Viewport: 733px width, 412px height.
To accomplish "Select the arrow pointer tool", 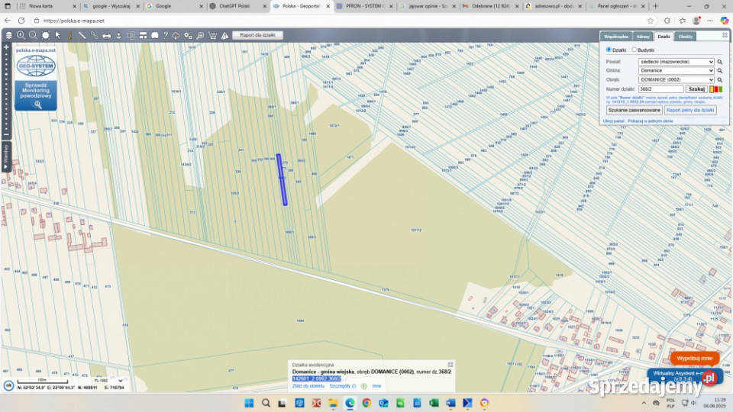I will click(57, 35).
